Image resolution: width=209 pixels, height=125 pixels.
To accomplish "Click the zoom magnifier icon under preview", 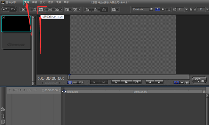I will click(x=81, y=82).
